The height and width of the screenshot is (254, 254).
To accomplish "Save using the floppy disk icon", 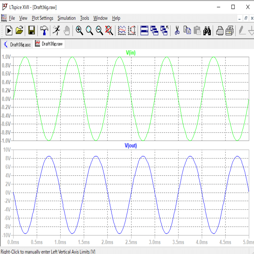I will pyautogui.click(x=32, y=30).
